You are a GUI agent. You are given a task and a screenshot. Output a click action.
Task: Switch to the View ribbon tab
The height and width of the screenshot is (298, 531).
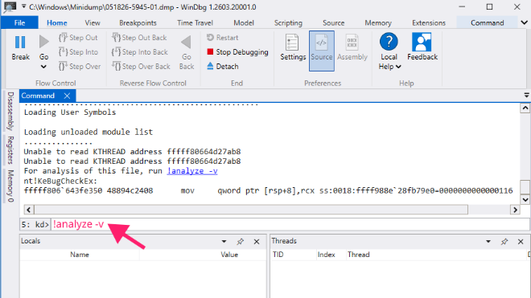click(93, 22)
